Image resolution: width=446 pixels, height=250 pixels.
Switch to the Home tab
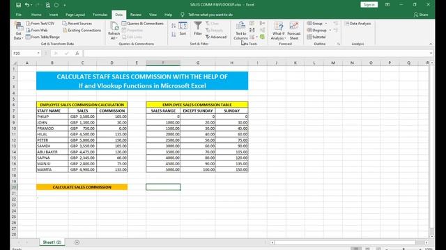tap(36, 15)
